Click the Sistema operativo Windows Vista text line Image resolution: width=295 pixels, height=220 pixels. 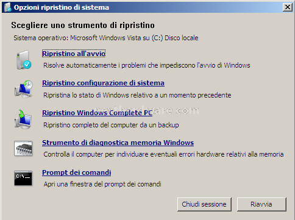106,38
